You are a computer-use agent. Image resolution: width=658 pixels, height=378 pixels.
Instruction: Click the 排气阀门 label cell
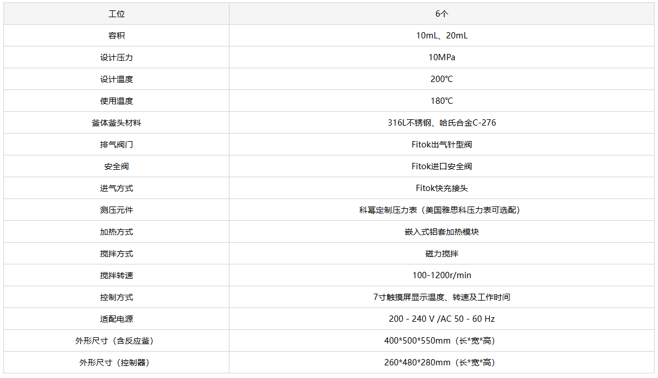click(116, 145)
